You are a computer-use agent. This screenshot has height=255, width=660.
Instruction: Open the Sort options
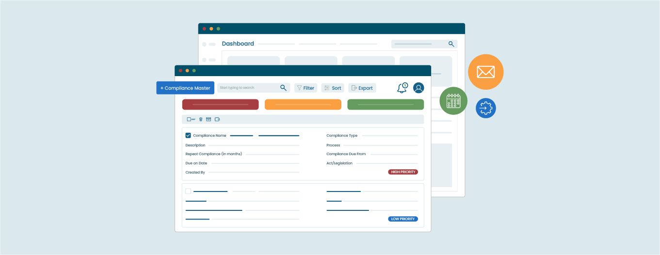[333, 88]
